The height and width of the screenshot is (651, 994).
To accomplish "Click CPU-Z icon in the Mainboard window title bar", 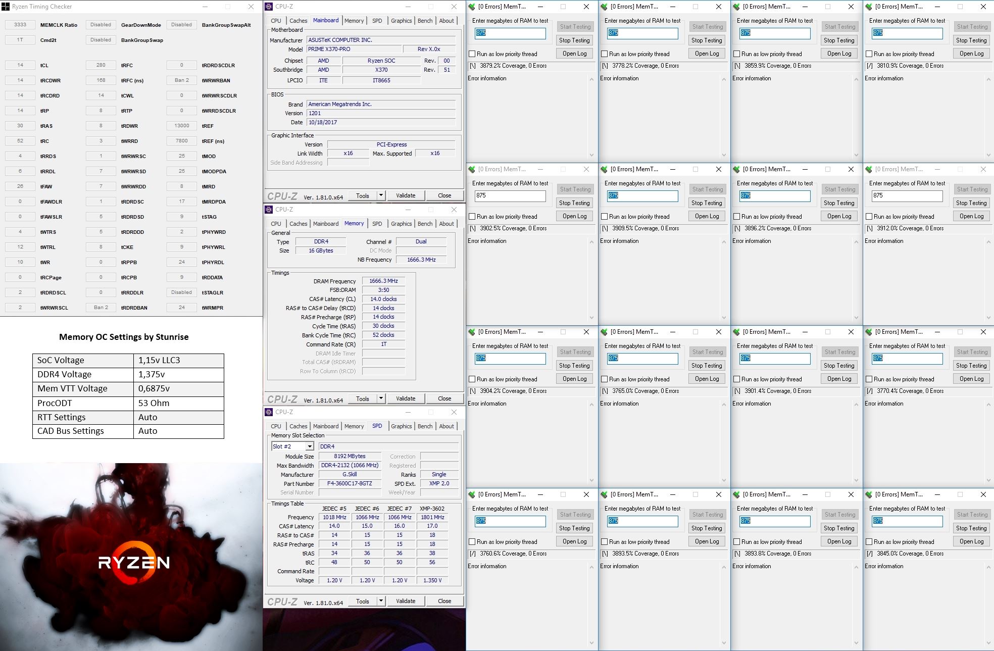I will click(x=269, y=7).
